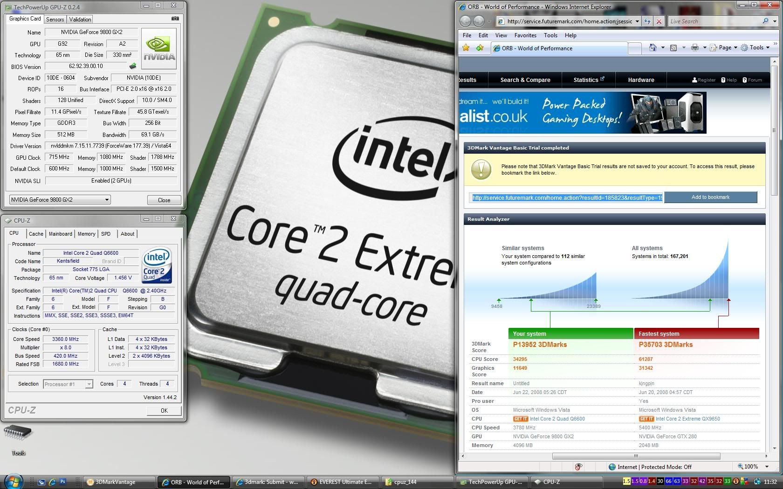Screen dimensions: 783x489
Task: Launch Internet Explorer from Quick Launch
Action: coord(52,482)
